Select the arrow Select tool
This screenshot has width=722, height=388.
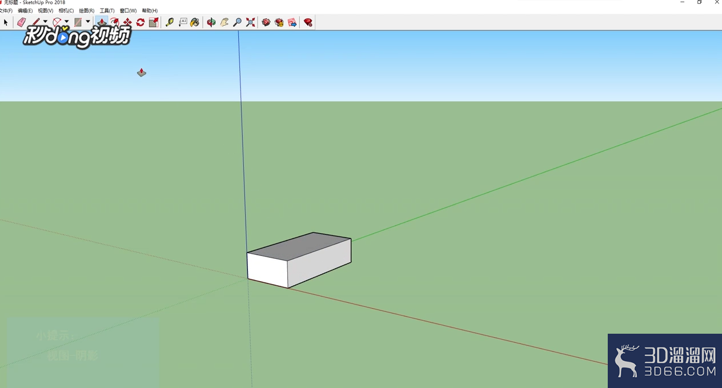(x=6, y=22)
